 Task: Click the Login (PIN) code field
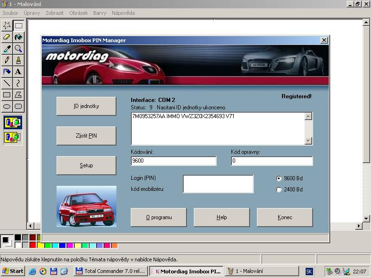click(218, 184)
